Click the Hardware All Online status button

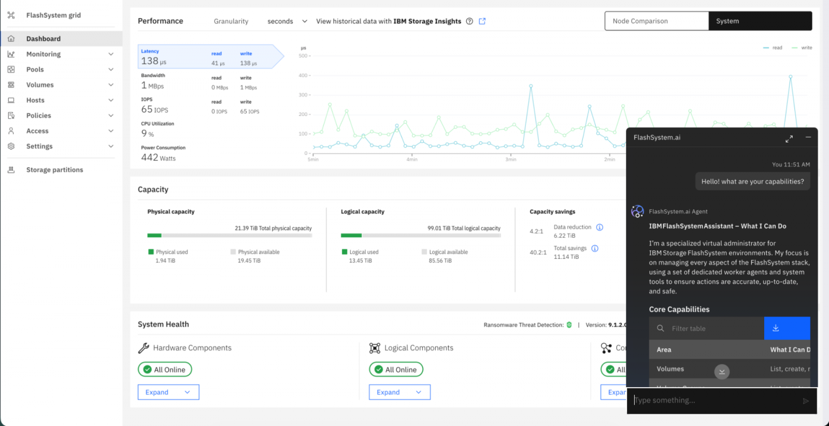[165, 370]
